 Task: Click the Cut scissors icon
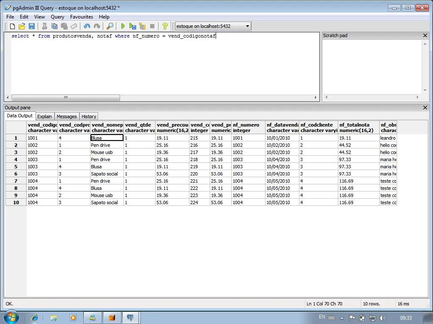coord(44,26)
